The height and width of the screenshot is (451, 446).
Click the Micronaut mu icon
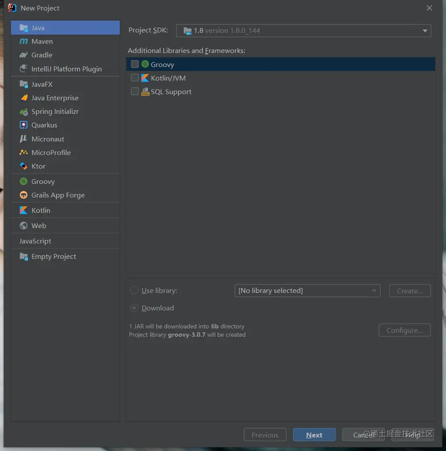click(24, 139)
